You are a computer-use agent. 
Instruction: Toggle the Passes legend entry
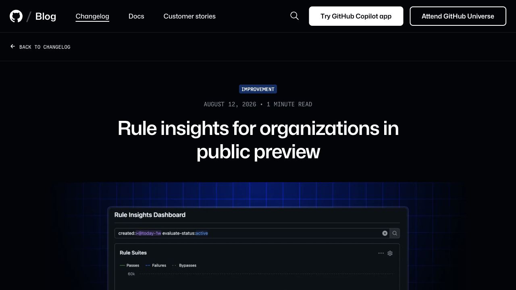tap(130, 265)
